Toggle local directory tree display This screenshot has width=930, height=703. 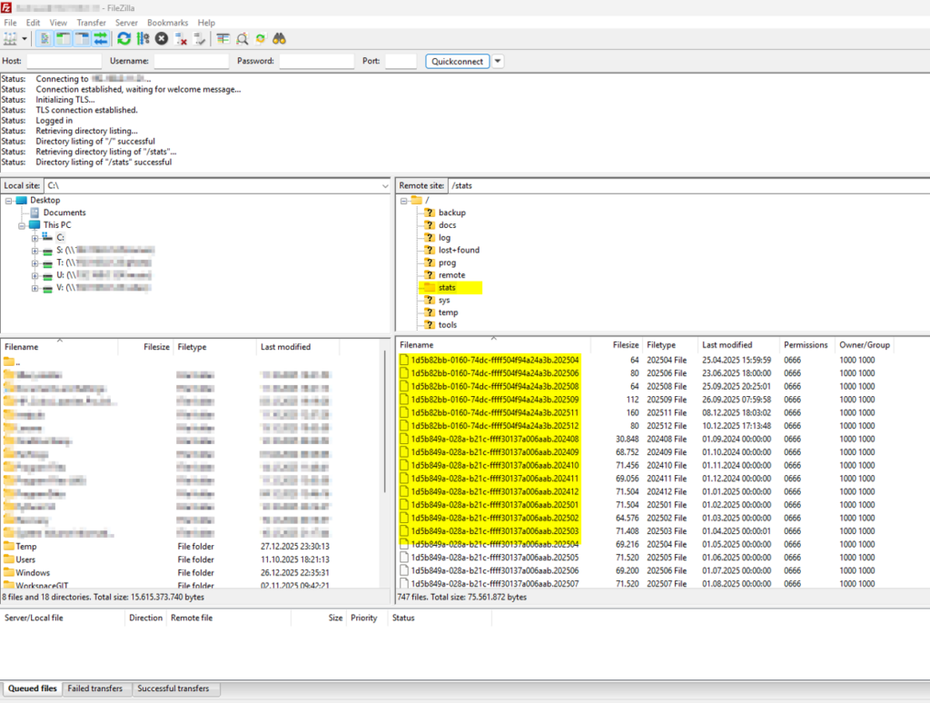pyautogui.click(x=63, y=39)
